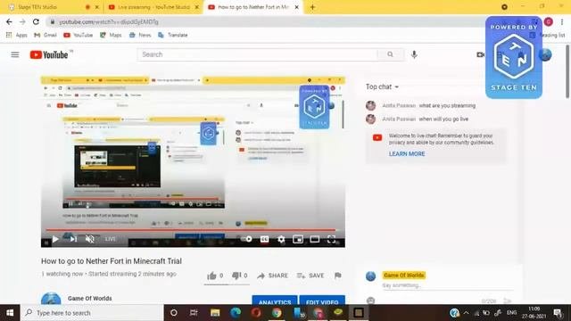571x321 pixels.
Task: Open the YouTube bookmark
Action: [x=78, y=35]
